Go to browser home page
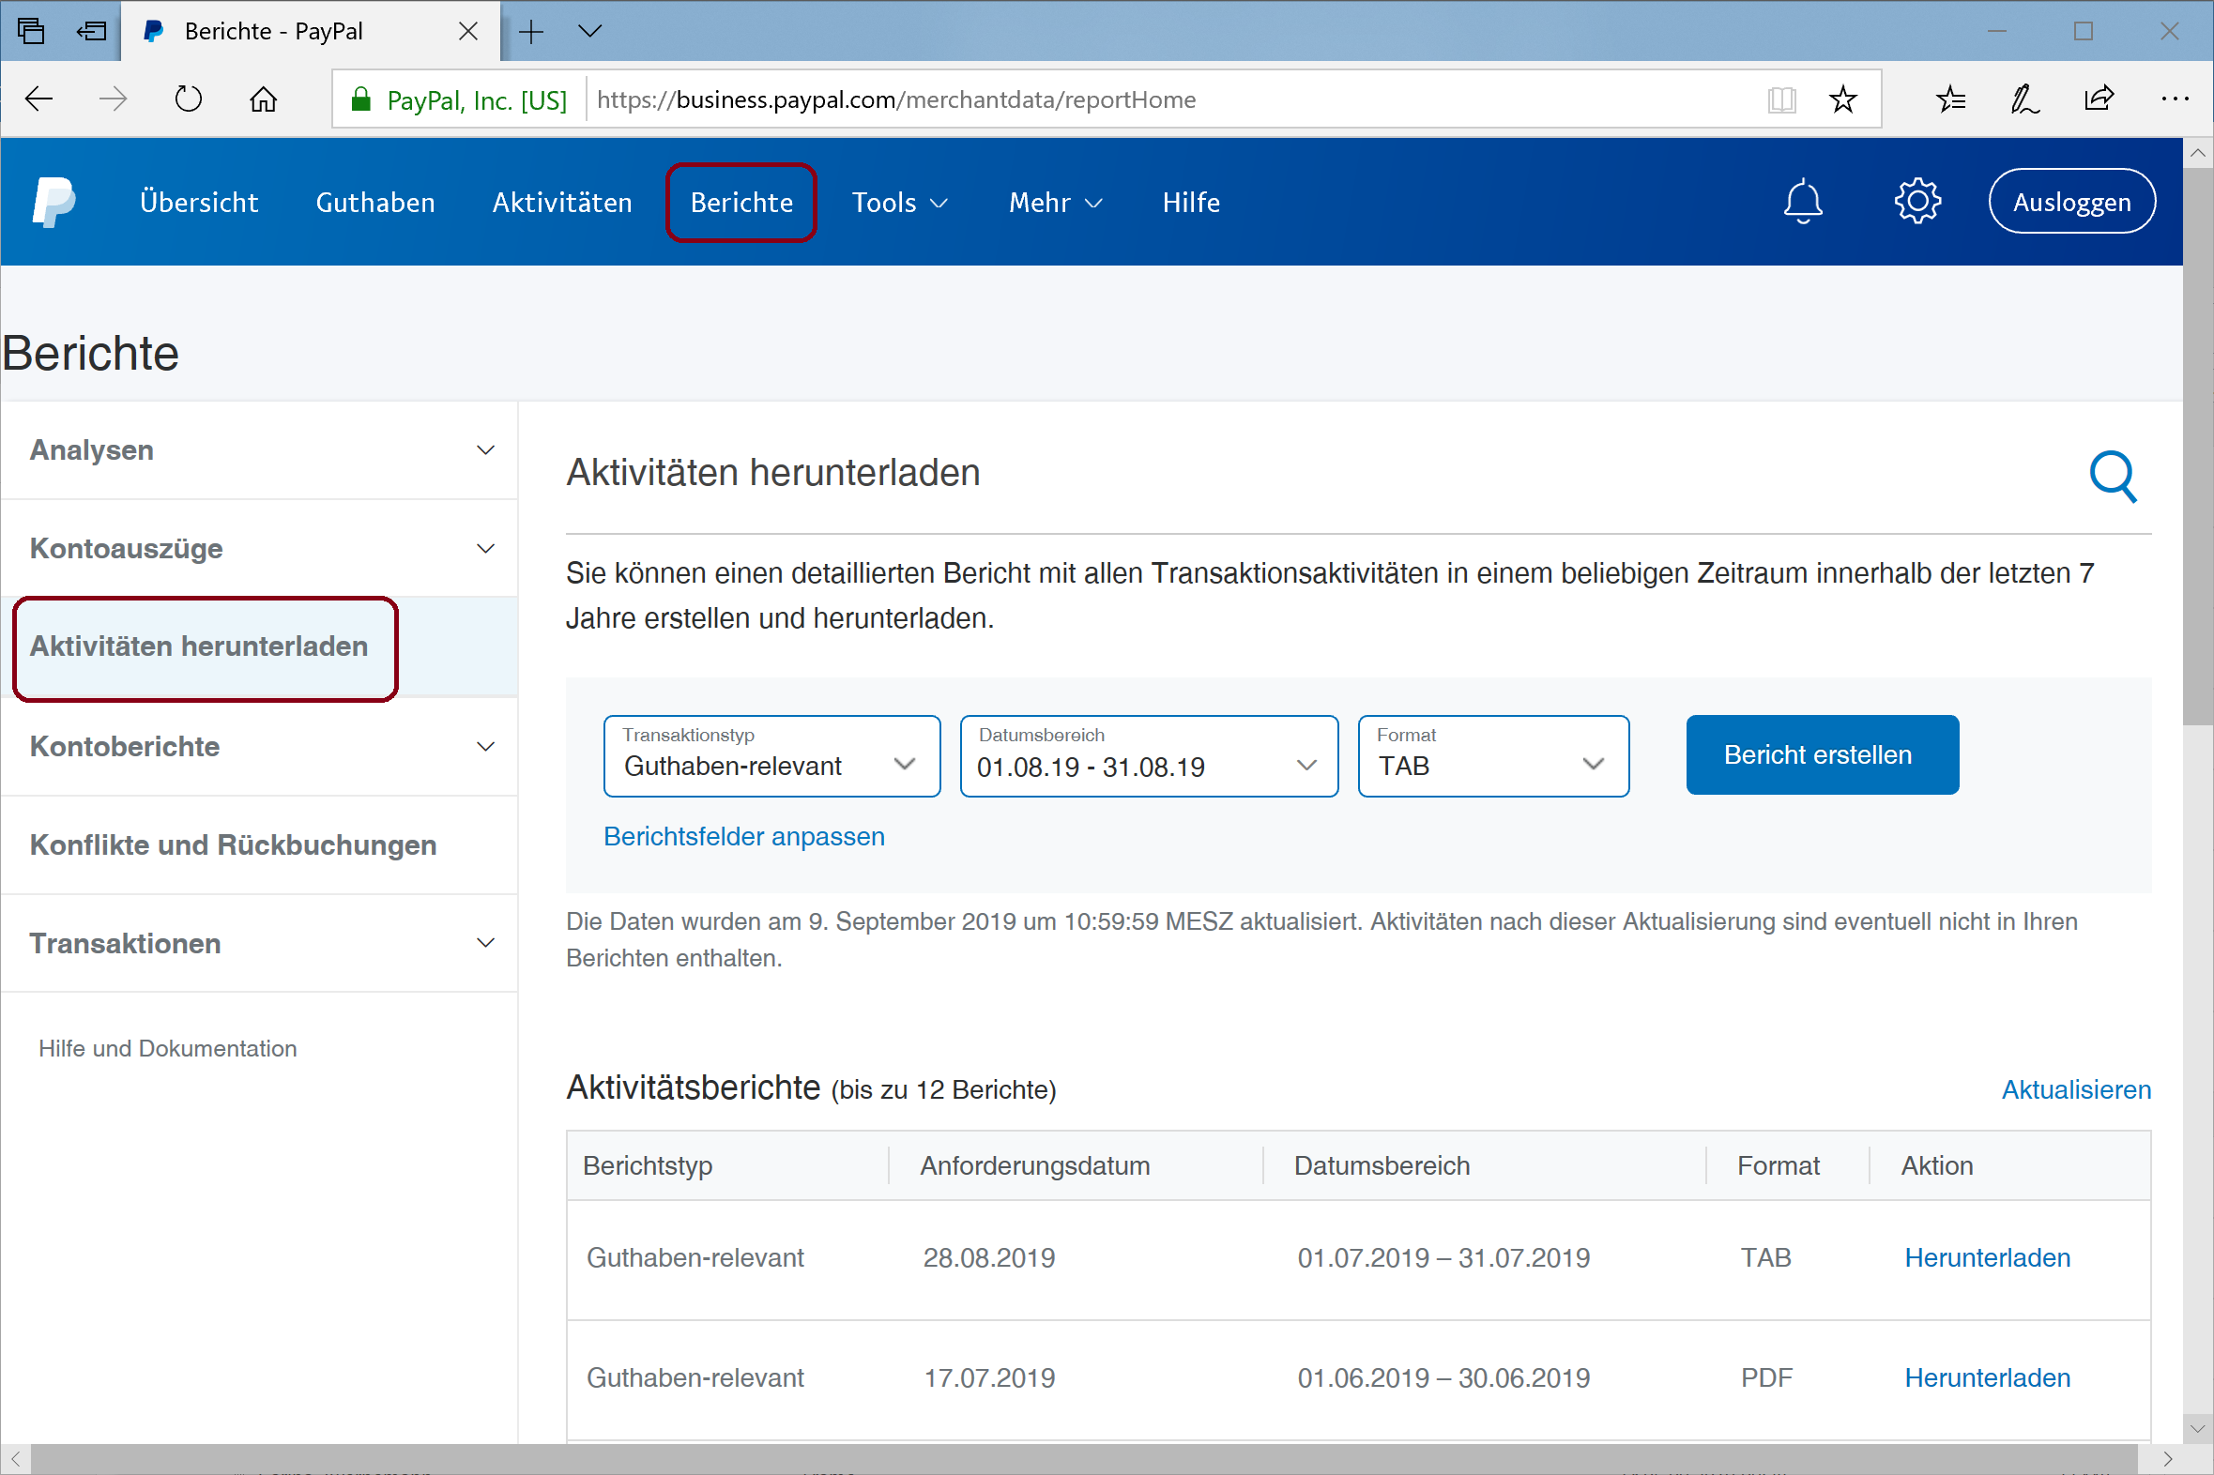This screenshot has width=2214, height=1475. click(264, 99)
